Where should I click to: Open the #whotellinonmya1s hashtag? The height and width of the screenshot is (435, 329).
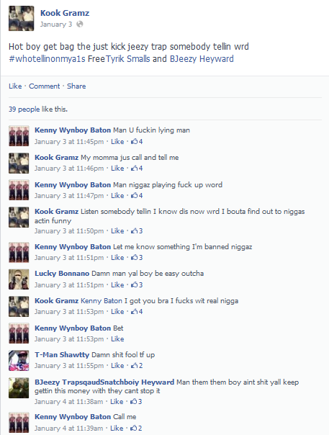47,59
